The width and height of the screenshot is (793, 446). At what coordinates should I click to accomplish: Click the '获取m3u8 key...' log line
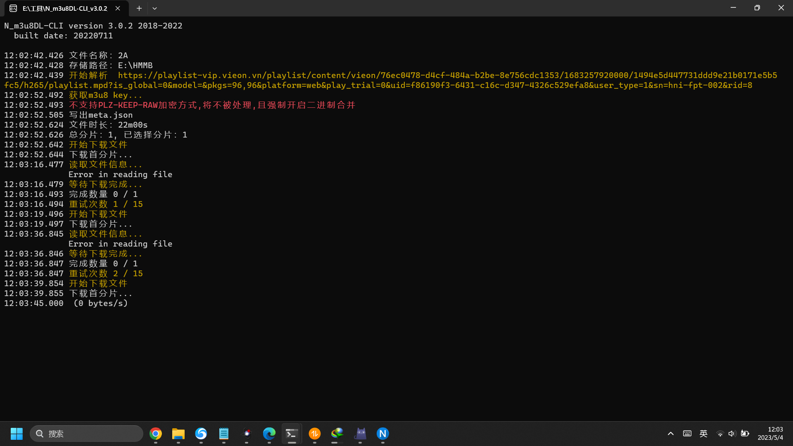click(105, 95)
